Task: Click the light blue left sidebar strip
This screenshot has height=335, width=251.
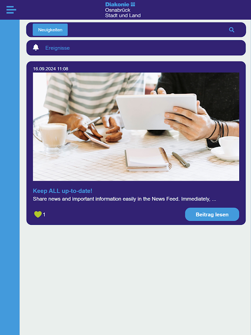Action: [x=10, y=177]
